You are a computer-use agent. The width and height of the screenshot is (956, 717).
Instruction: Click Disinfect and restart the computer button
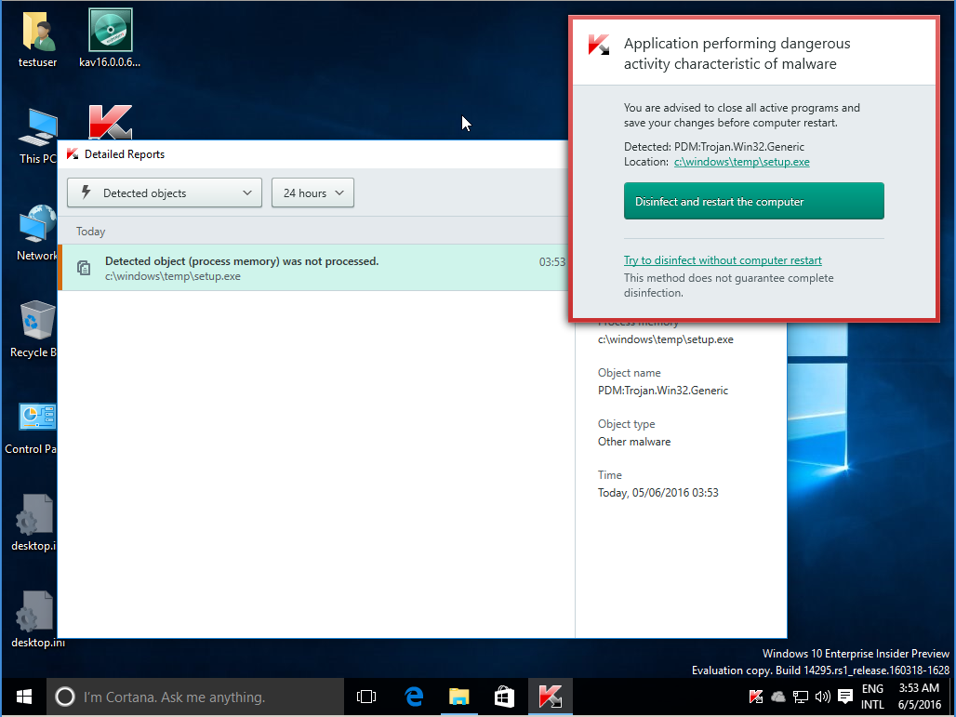[753, 202]
